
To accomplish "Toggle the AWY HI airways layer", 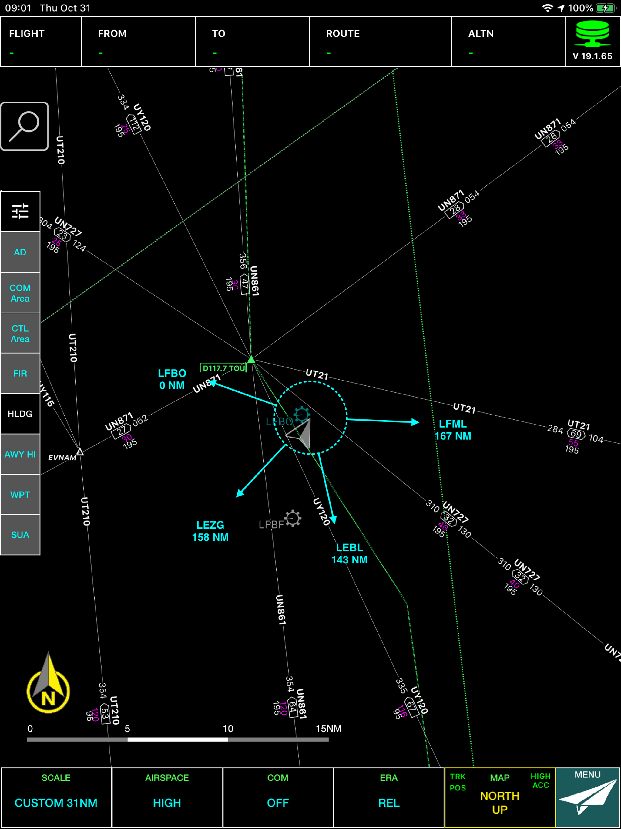I will [20, 454].
